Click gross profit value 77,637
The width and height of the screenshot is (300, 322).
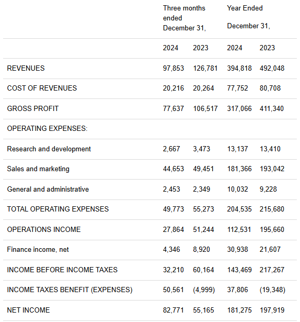[174, 108]
